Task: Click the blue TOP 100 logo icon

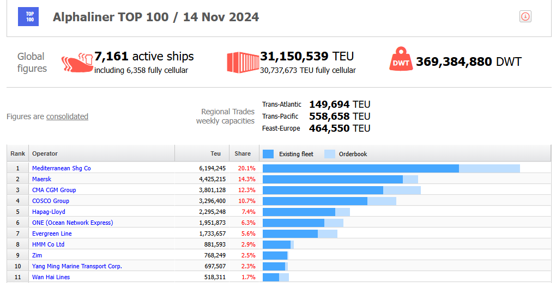Action: (x=28, y=17)
